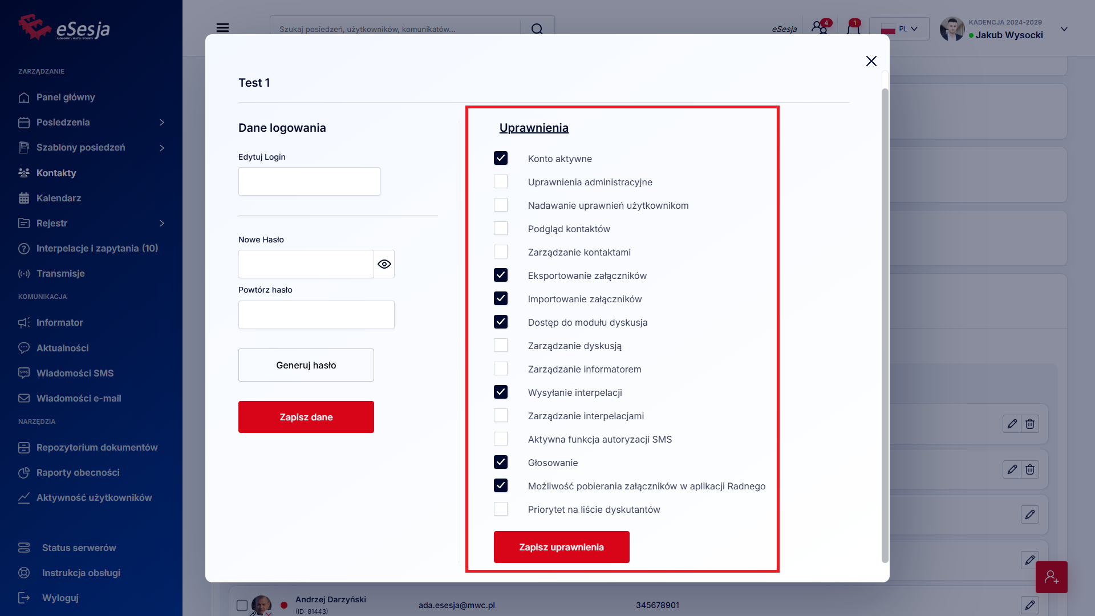1095x616 pixels.
Task: Uncheck the Głosowanie permission
Action: click(x=501, y=463)
